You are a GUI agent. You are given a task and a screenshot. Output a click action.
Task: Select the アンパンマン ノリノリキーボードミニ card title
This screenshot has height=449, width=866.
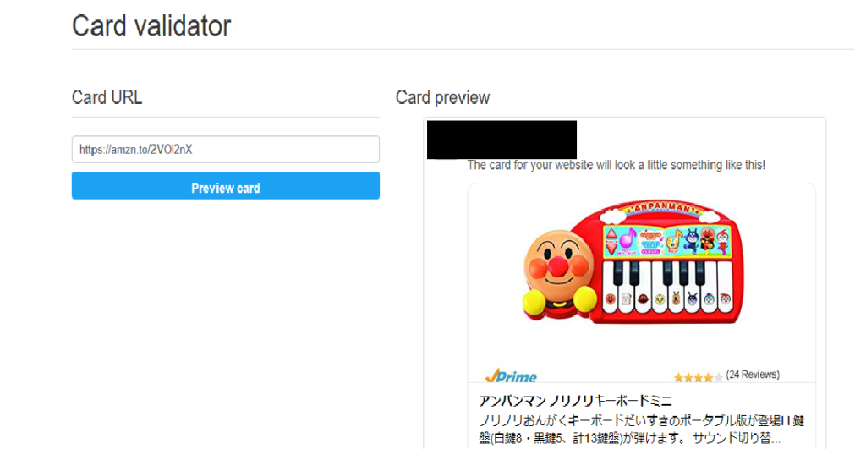pyautogui.click(x=575, y=401)
